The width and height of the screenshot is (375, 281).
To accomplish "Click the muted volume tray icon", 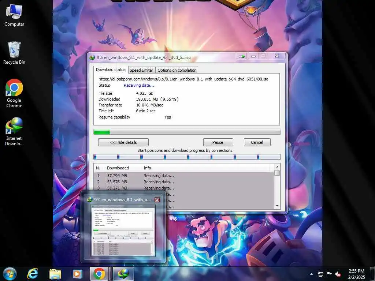I will [x=338, y=274].
